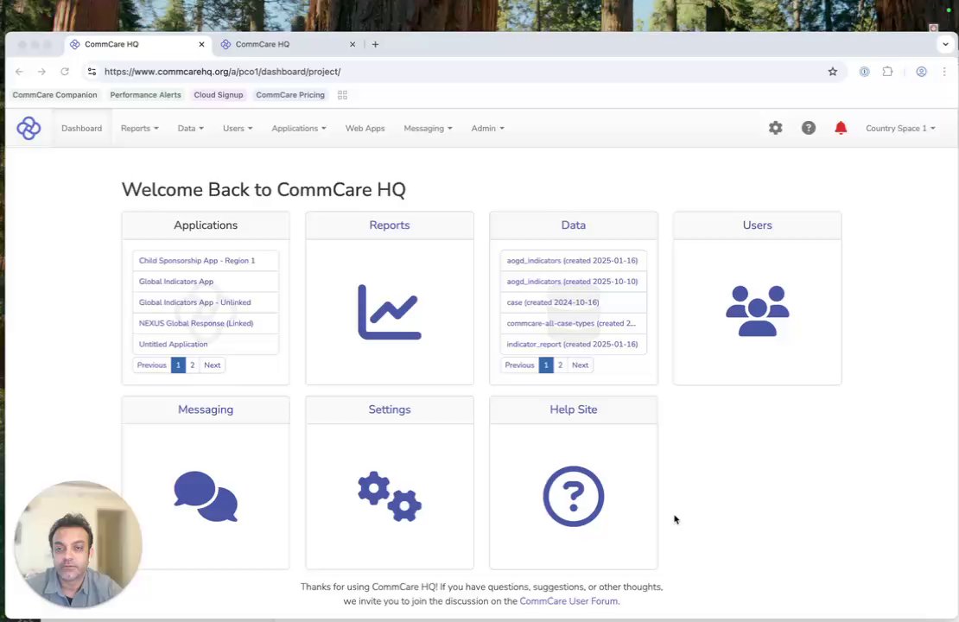
Task: Close the second CommCare HQ tab
Action: tap(352, 44)
